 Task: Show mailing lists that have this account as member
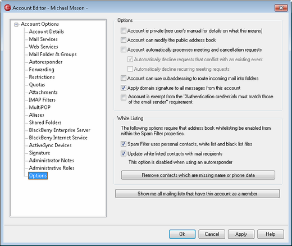tap(198, 194)
